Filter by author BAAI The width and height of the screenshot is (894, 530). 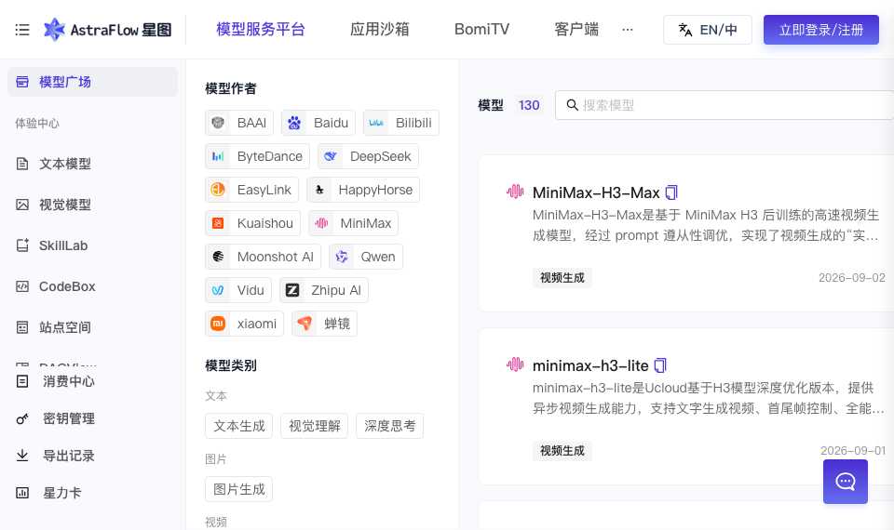coord(239,123)
